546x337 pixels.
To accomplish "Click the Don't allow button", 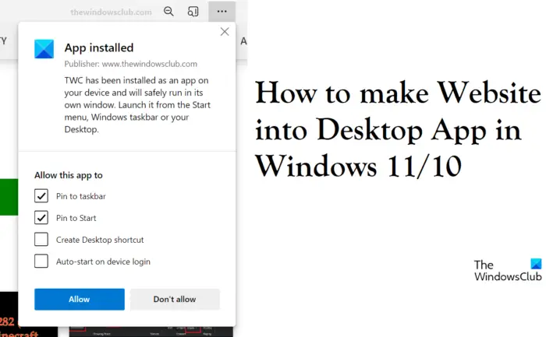I will click(x=175, y=299).
